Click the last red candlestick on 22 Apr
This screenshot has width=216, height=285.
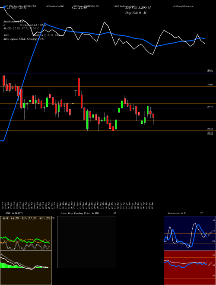tap(153, 116)
